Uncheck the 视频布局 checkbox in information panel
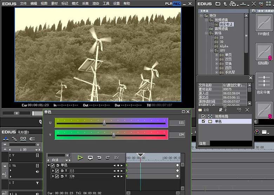The height and width of the screenshot is (195, 274). click(203, 116)
